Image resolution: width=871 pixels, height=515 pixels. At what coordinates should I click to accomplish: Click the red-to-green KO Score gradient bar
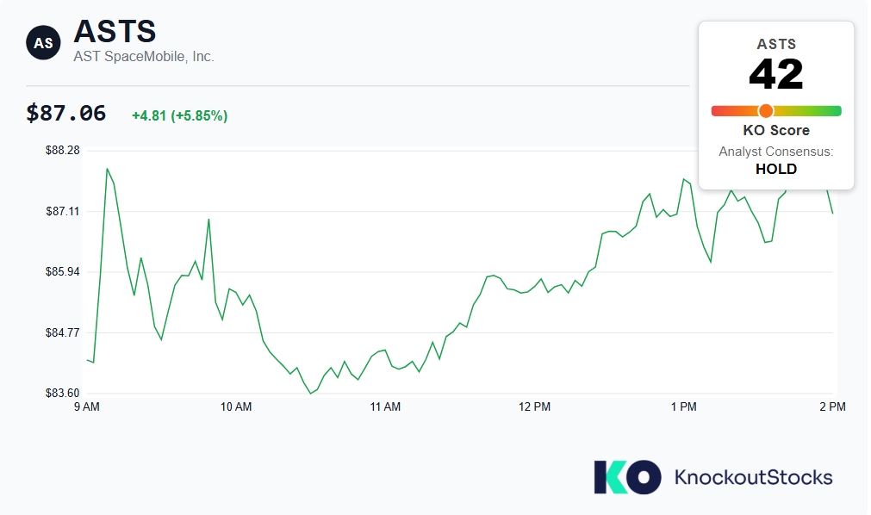point(776,111)
